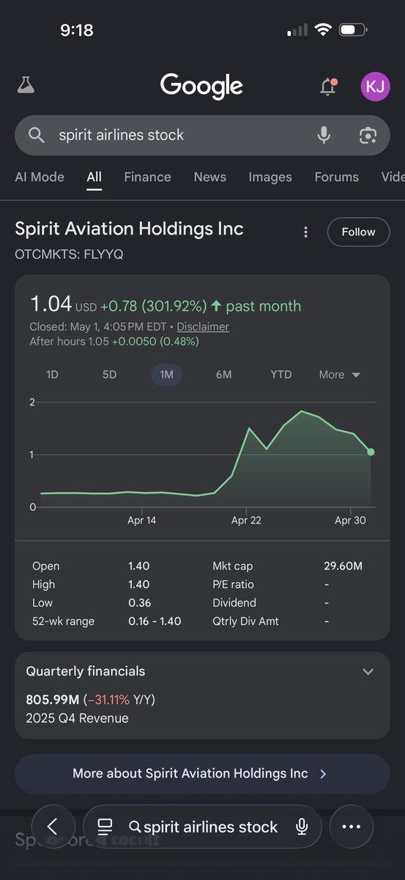Tap the Apr 30 axis label
The image size is (405, 880).
coord(350,520)
